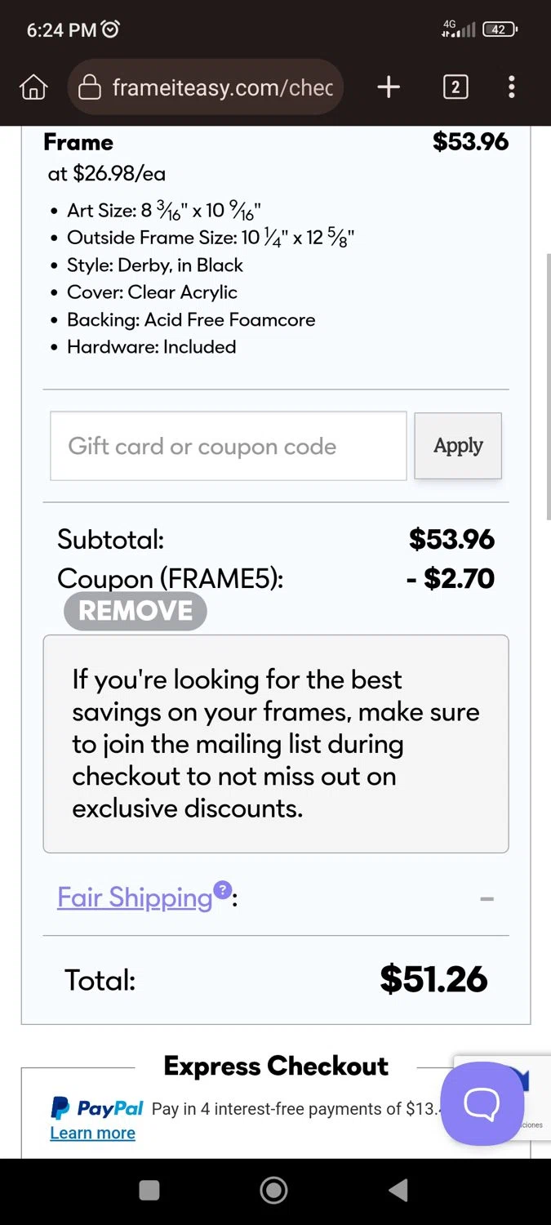Open the tab switcher showing 2 tabs
Viewport: 551px width, 1225px height.
[x=455, y=87]
